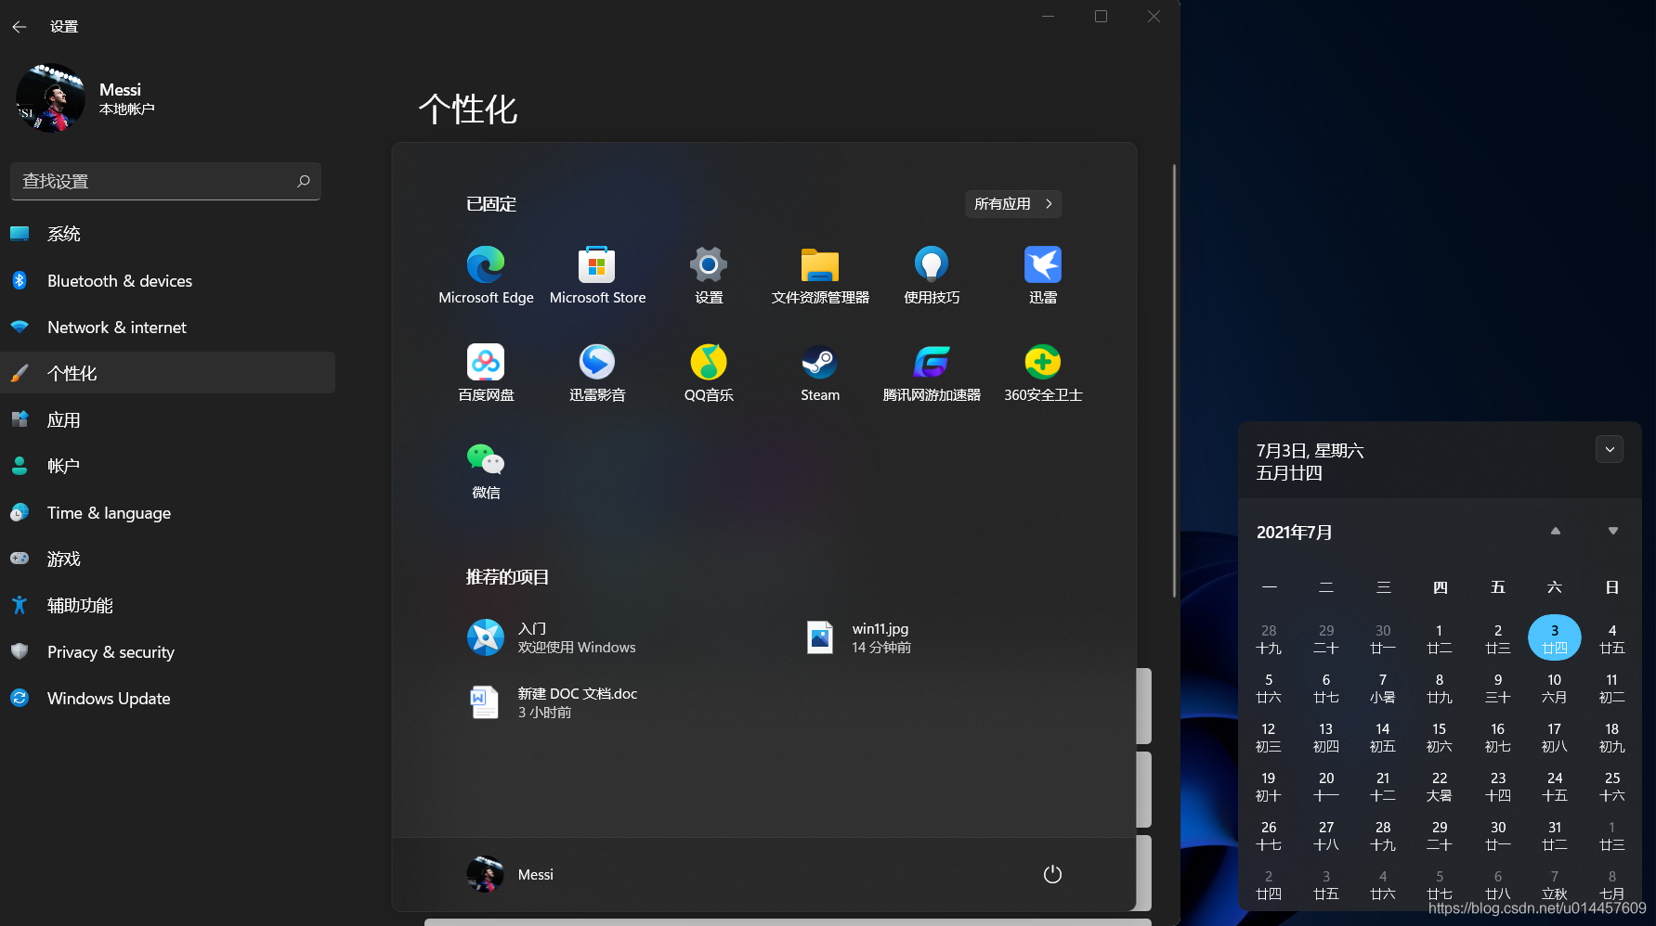Image resolution: width=1656 pixels, height=926 pixels.
Task: Click the 查找设置 search field
Action: 165,181
